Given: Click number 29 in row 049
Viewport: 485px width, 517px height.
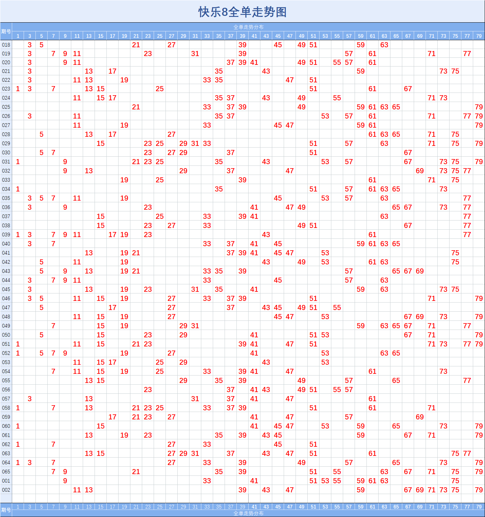Looking at the screenshot, I should 183,326.
